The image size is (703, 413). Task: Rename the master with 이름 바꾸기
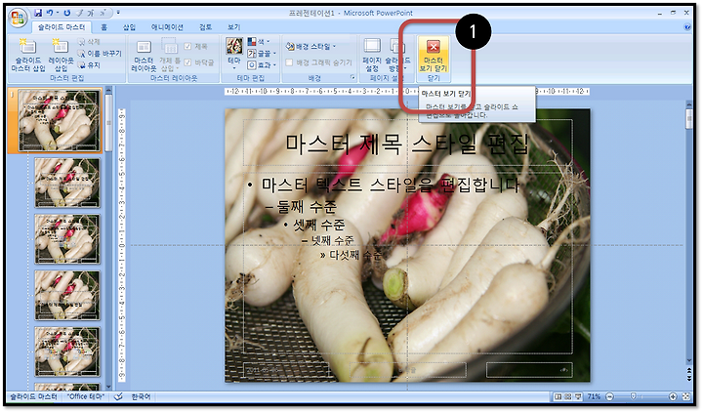pyautogui.click(x=100, y=54)
